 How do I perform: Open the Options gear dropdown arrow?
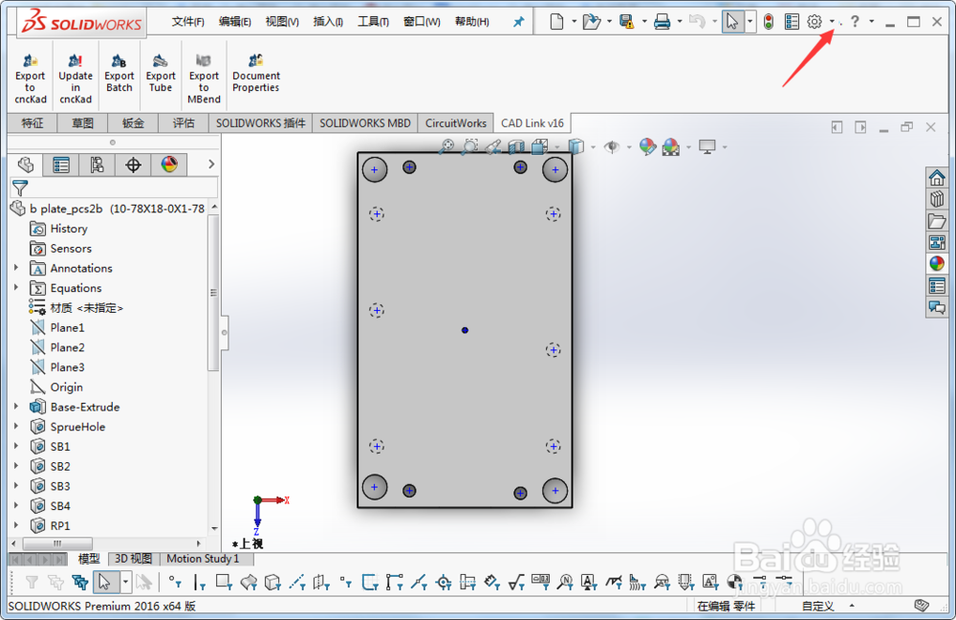tap(832, 22)
